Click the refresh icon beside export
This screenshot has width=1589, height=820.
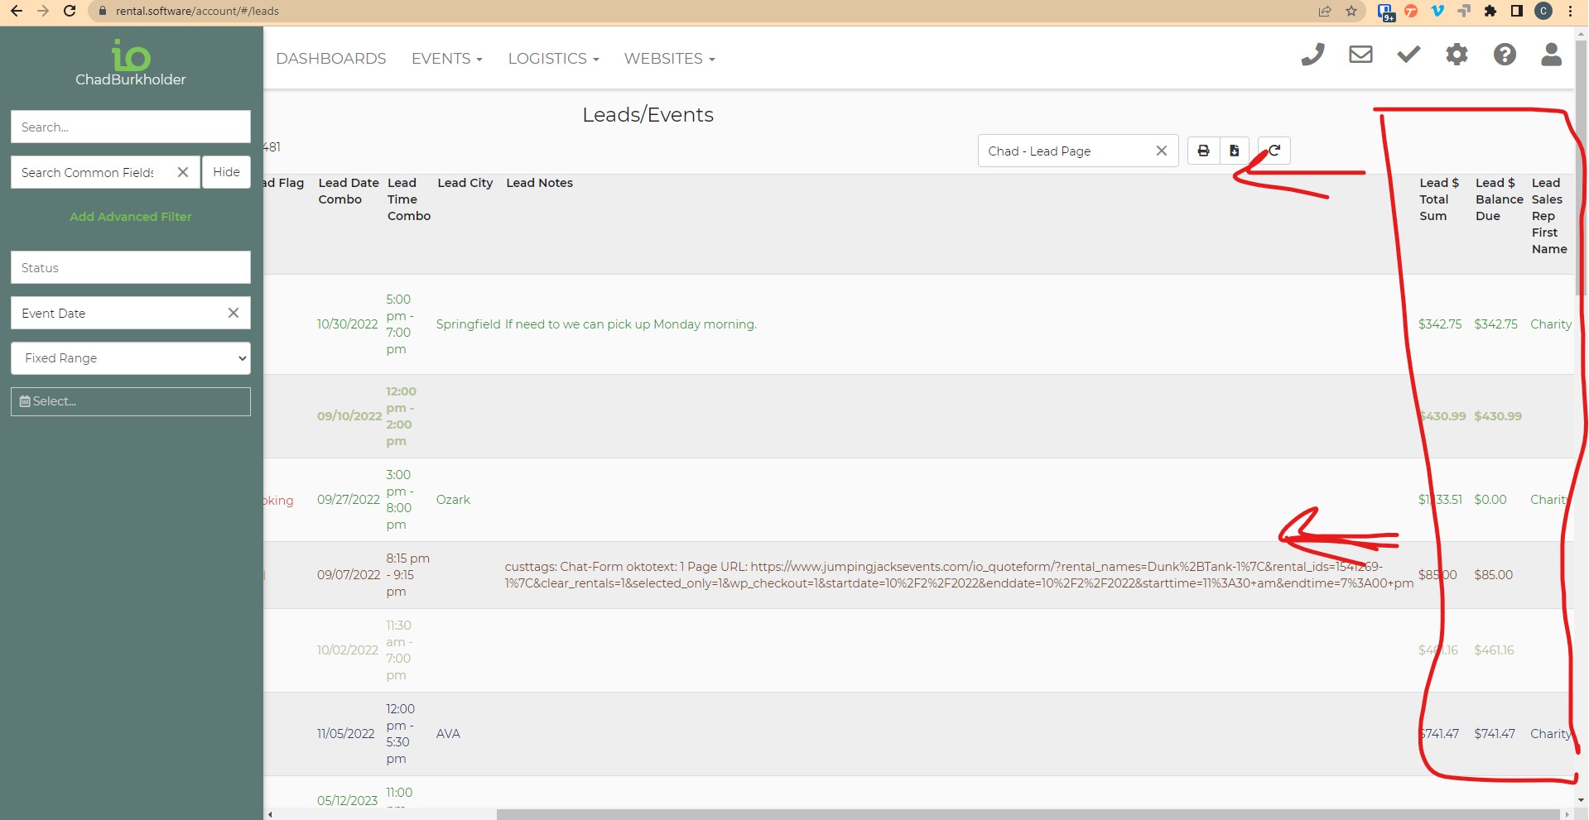[x=1274, y=151]
